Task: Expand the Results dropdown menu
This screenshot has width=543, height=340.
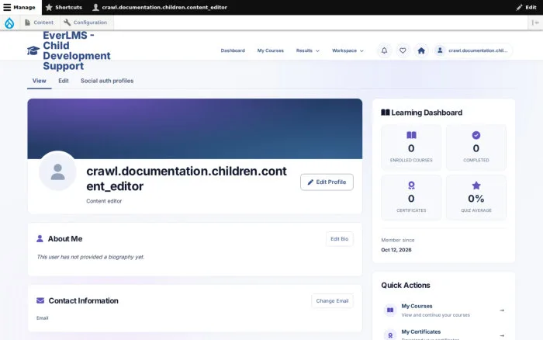Action: point(307,50)
